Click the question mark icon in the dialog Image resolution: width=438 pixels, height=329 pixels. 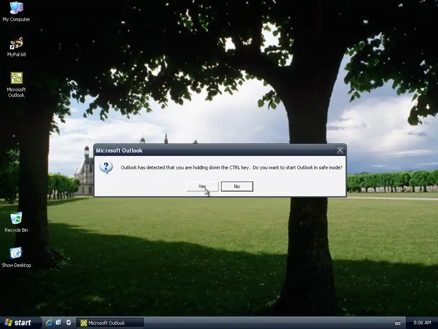point(106,167)
